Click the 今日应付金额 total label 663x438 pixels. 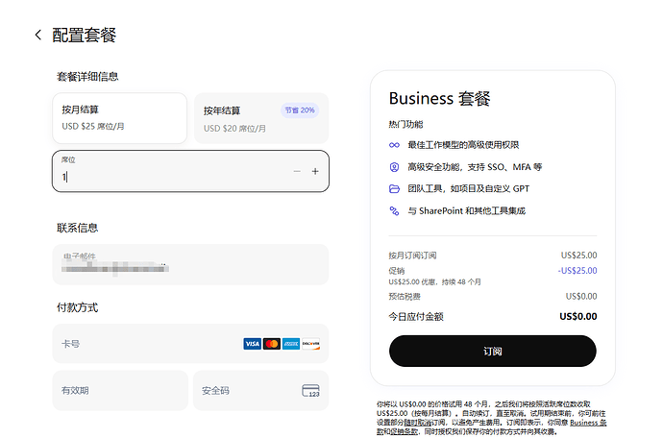coord(416,317)
